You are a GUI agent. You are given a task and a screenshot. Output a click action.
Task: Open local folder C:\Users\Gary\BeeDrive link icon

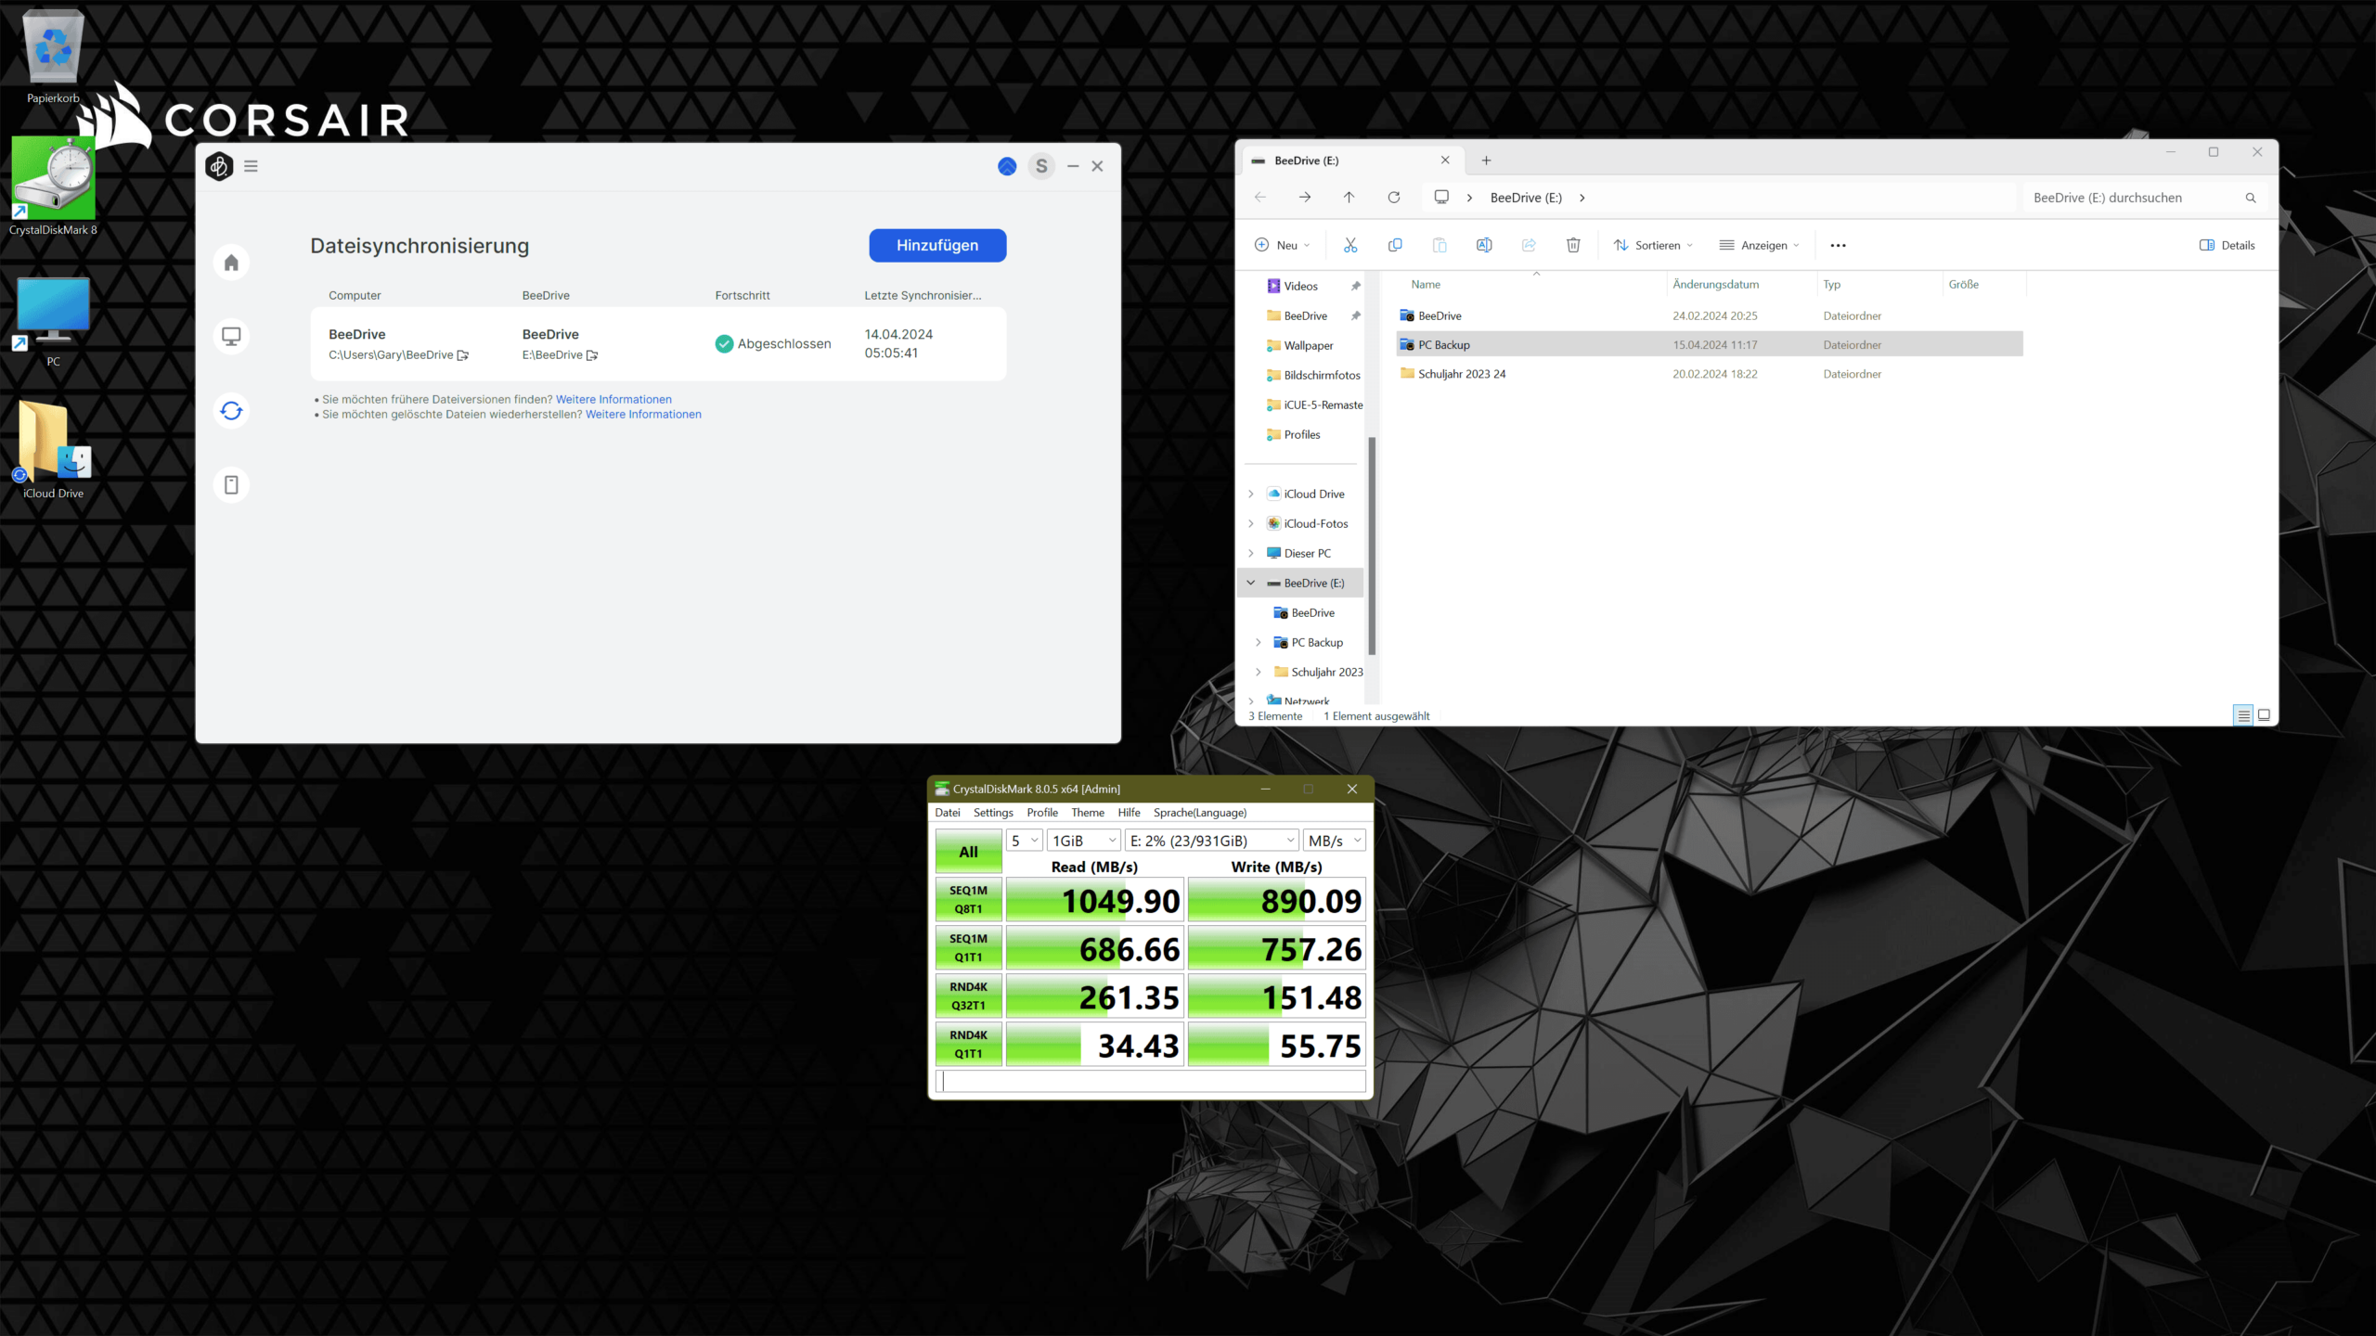pos(462,355)
